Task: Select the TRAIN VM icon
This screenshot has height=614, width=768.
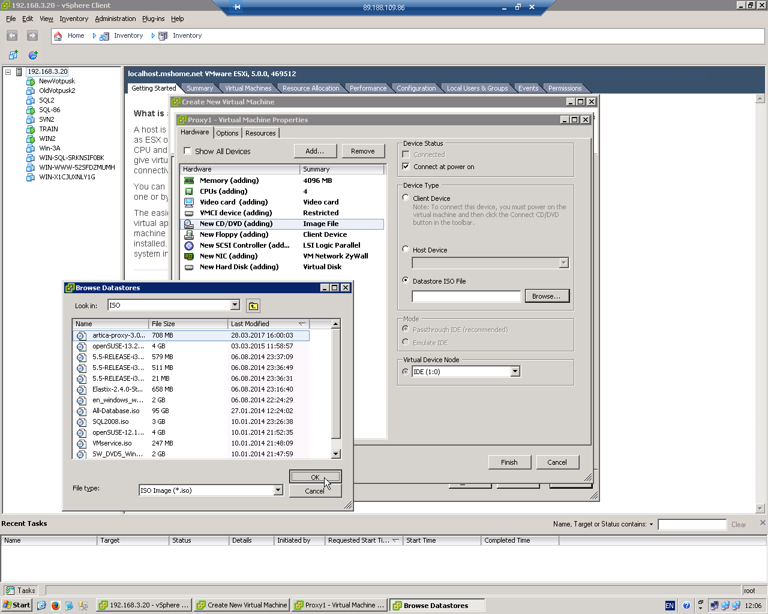Action: [x=31, y=130]
